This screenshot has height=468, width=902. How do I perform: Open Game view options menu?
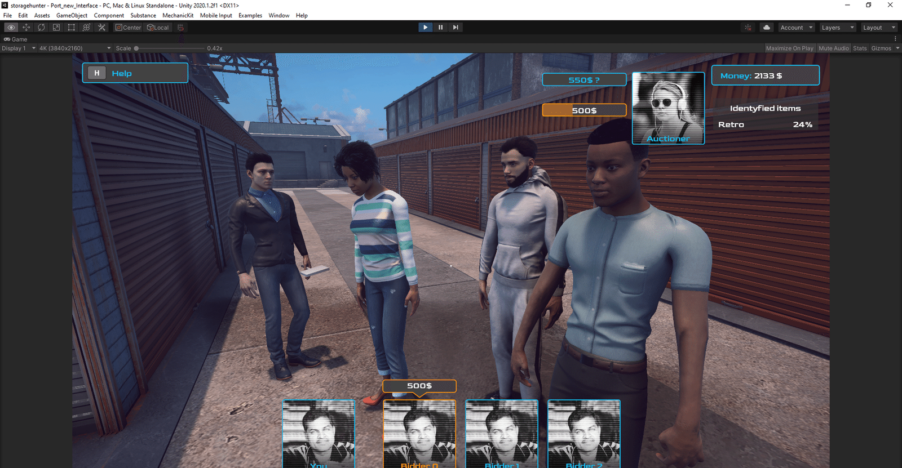(x=895, y=39)
